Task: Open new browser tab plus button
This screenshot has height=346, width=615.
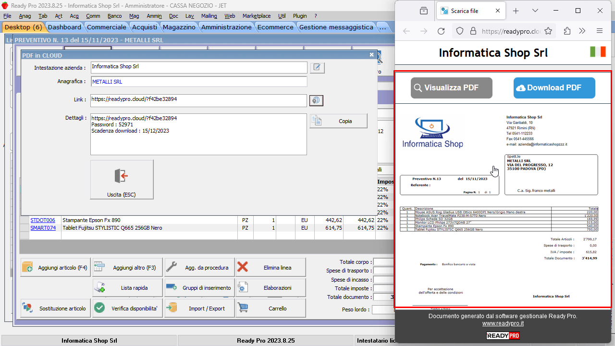Action: [516, 11]
